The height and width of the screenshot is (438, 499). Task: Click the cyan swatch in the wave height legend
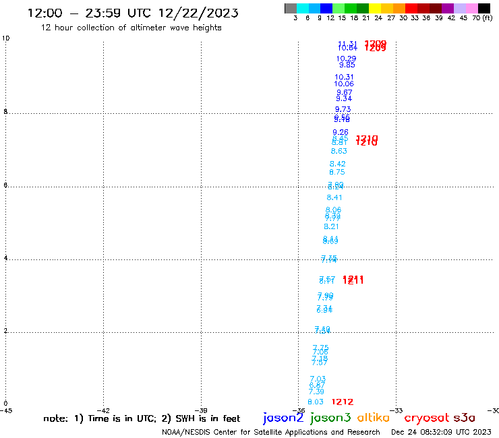point(303,8)
